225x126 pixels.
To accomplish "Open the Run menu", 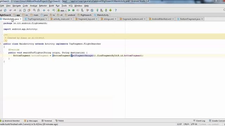I will (58, 6).
